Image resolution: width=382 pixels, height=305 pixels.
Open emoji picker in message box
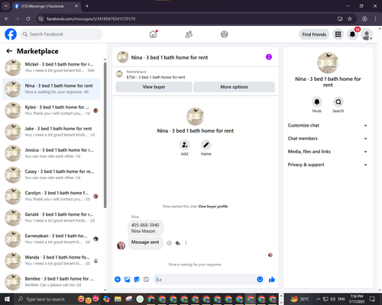click(260, 280)
